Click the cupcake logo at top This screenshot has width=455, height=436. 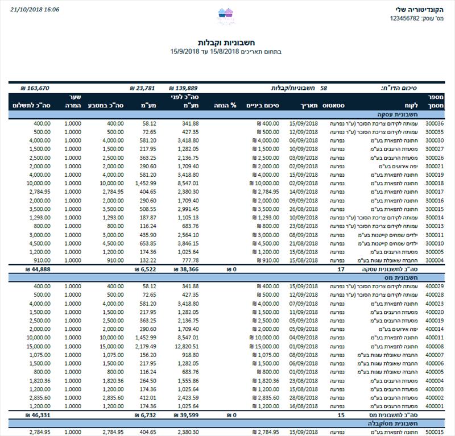tap(226, 15)
